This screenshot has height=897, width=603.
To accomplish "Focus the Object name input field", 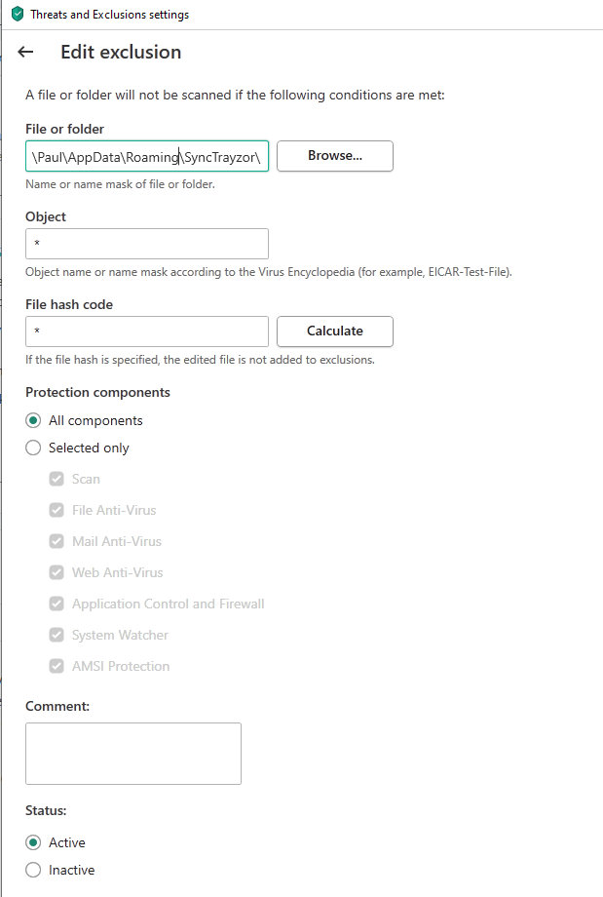I will pyautogui.click(x=147, y=244).
